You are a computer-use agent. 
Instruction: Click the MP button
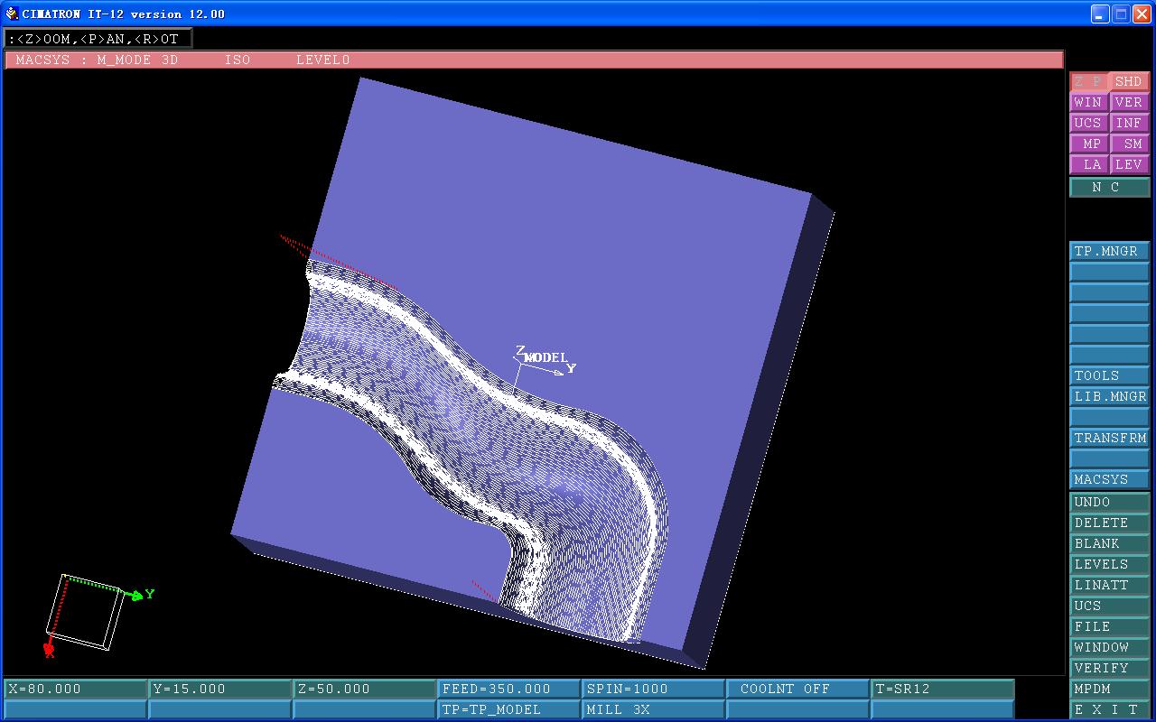1088,143
